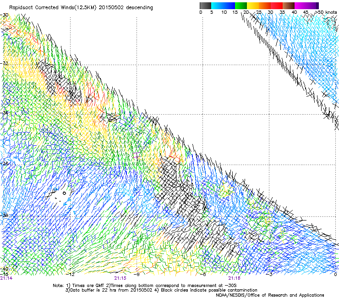The image size is (339, 298).
Task: Click the black contamination circle on the map
Action: coord(64,193)
